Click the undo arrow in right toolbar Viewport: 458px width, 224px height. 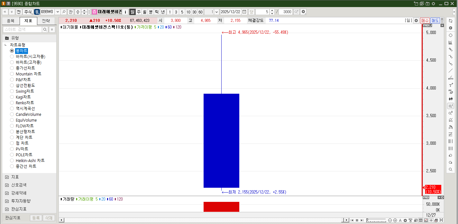coord(451,155)
